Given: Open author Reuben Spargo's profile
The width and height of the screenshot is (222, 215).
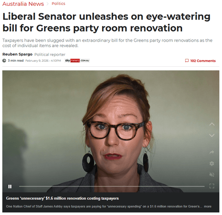Looking at the screenshot, I should [17, 54].
